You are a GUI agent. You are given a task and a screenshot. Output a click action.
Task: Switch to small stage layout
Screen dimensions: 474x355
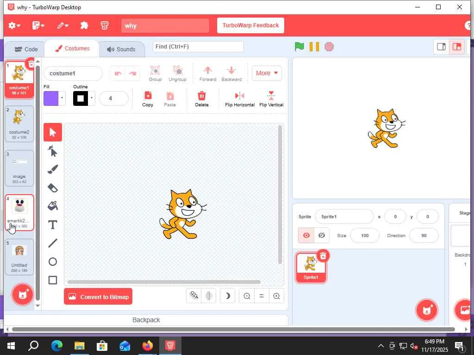441,47
